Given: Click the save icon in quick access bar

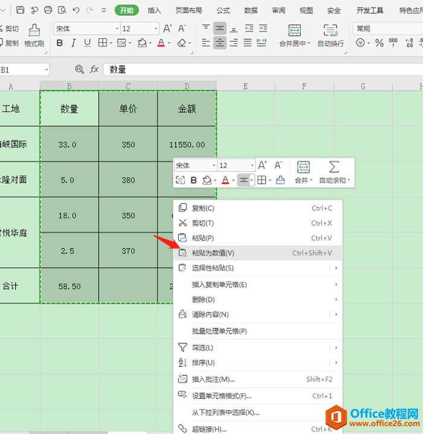Looking at the screenshot, I should [20, 10].
